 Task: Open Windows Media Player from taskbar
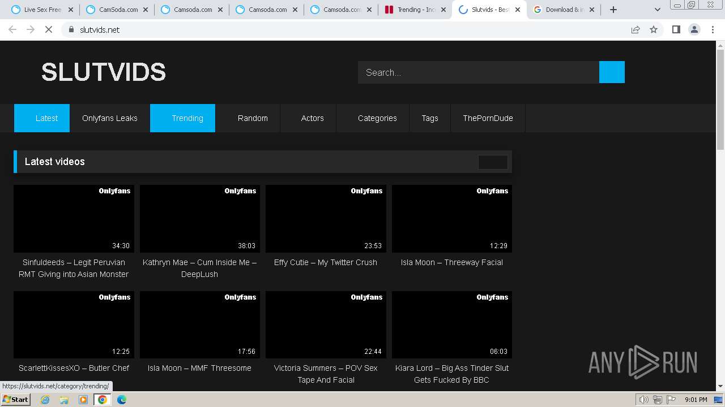83,400
